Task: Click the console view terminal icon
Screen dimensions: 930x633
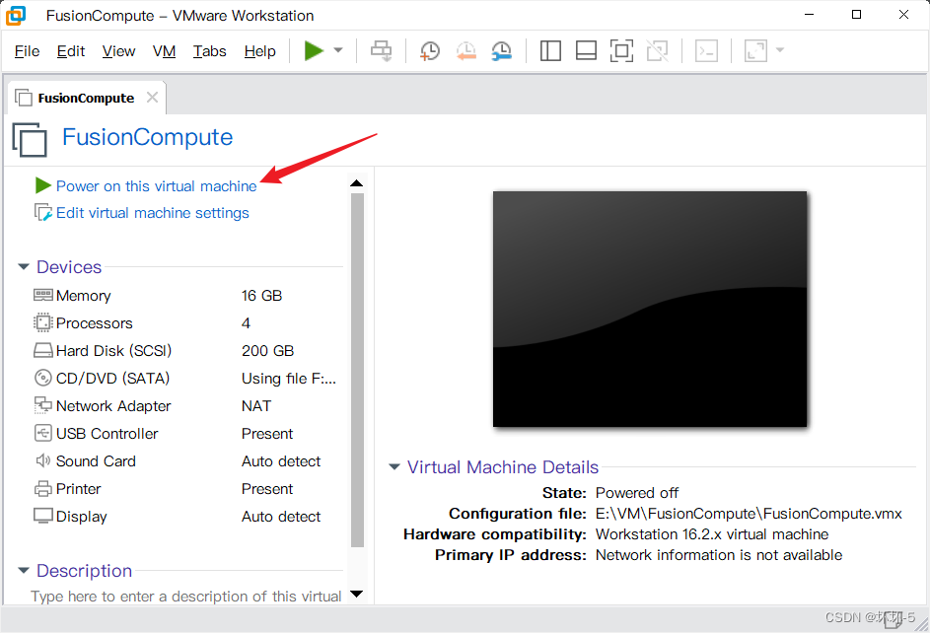Action: [x=706, y=51]
